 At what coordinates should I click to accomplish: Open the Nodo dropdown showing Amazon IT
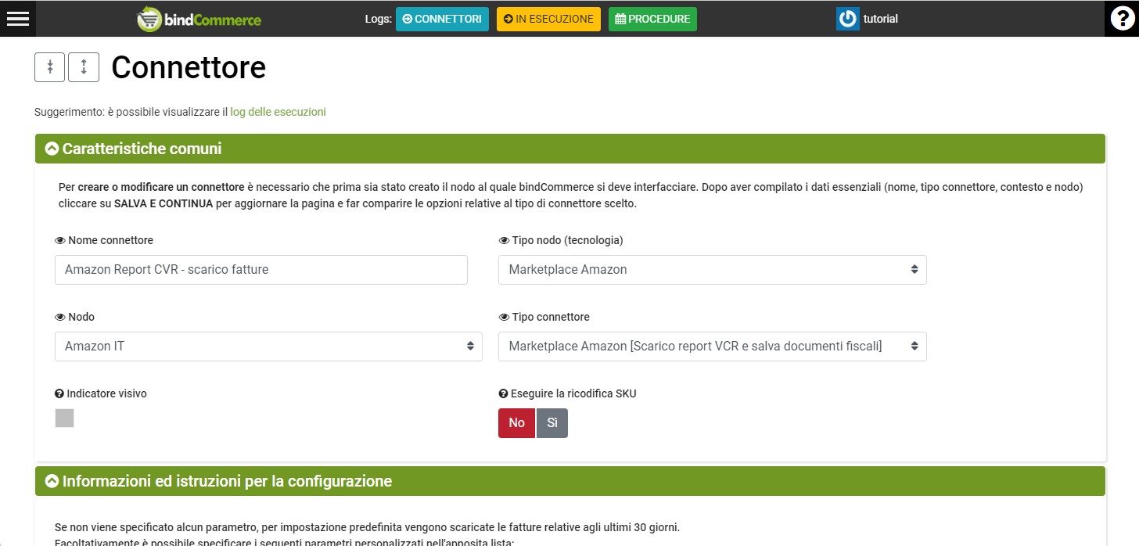click(x=268, y=347)
